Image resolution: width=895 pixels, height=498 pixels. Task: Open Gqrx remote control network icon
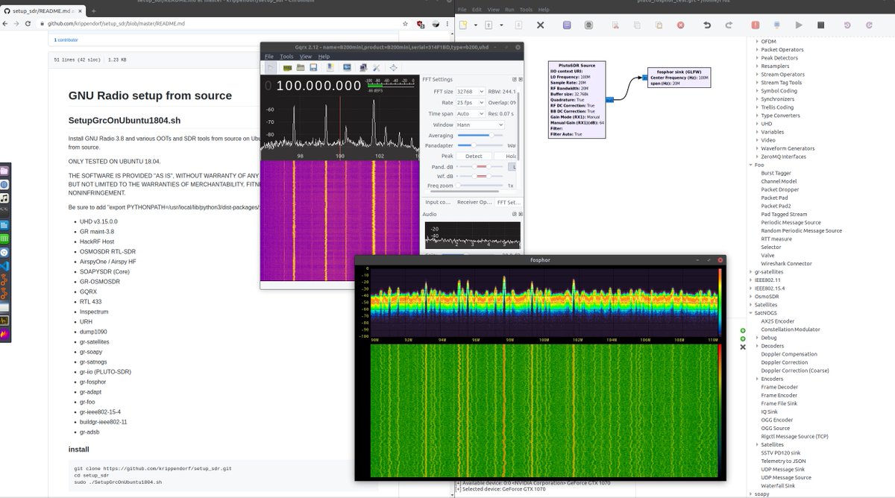point(363,67)
